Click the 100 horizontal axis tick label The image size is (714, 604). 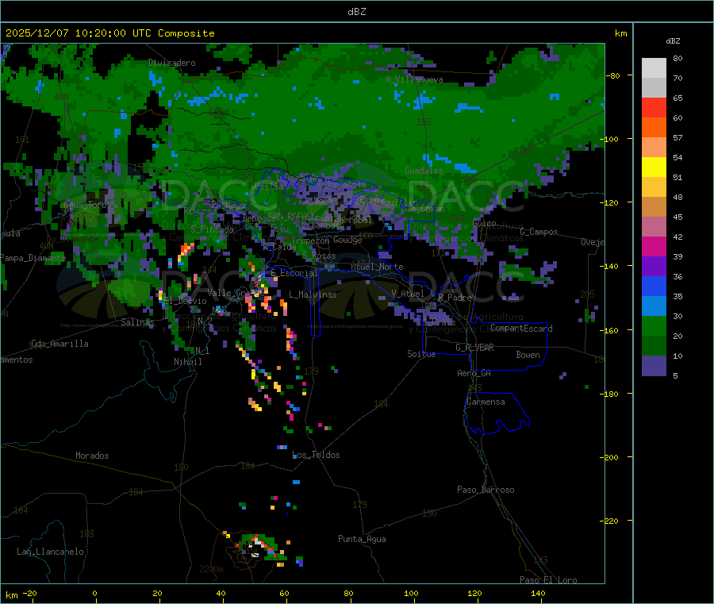click(x=411, y=594)
